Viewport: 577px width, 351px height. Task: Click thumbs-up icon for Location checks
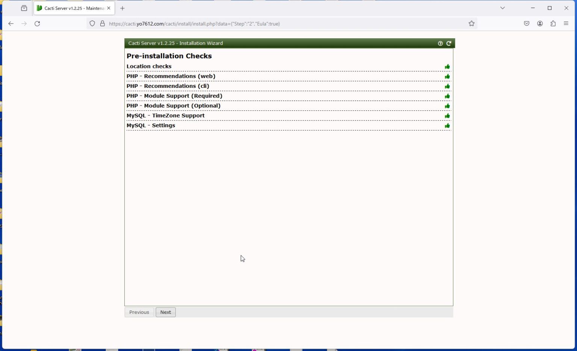point(447,67)
